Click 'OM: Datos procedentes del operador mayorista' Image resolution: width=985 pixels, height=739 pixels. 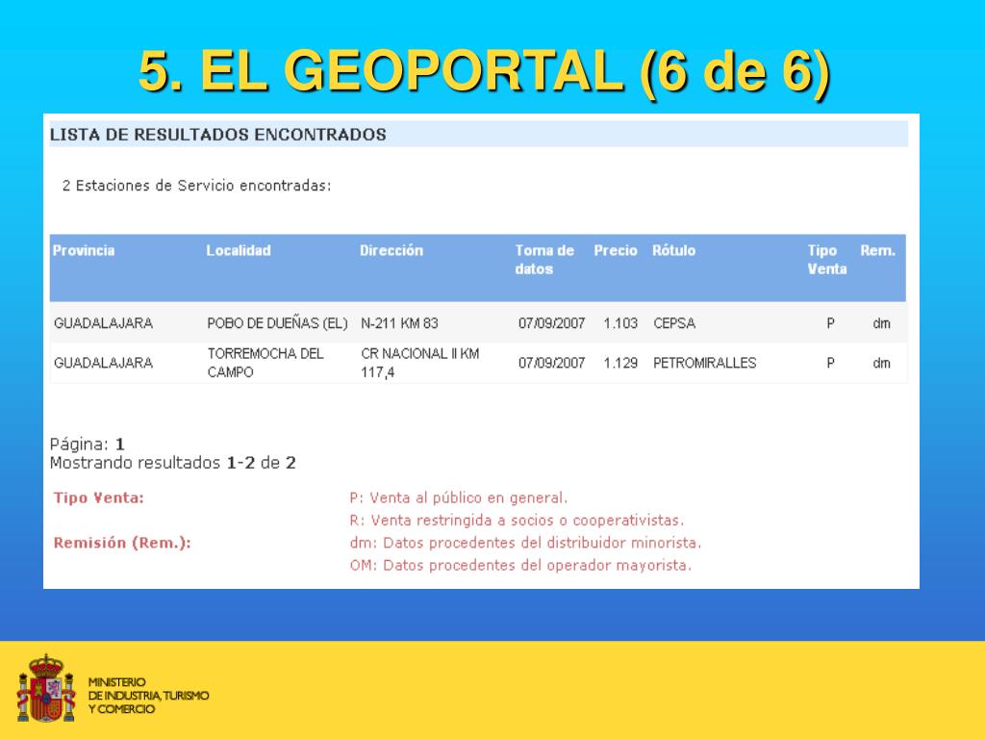coord(520,566)
